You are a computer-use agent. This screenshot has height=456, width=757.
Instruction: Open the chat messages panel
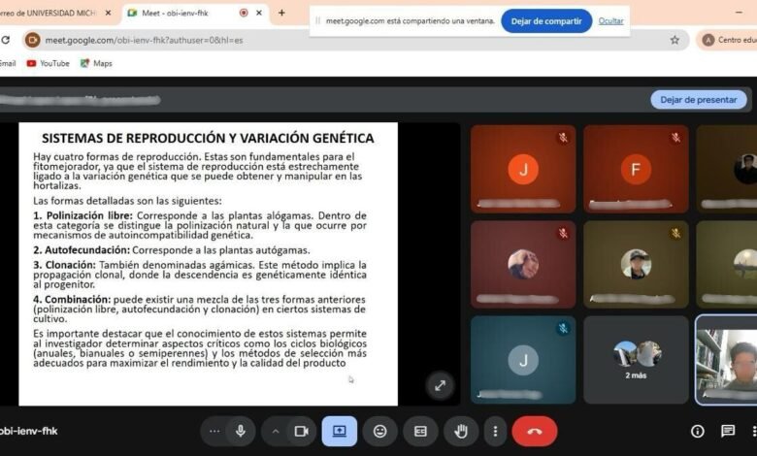click(728, 431)
